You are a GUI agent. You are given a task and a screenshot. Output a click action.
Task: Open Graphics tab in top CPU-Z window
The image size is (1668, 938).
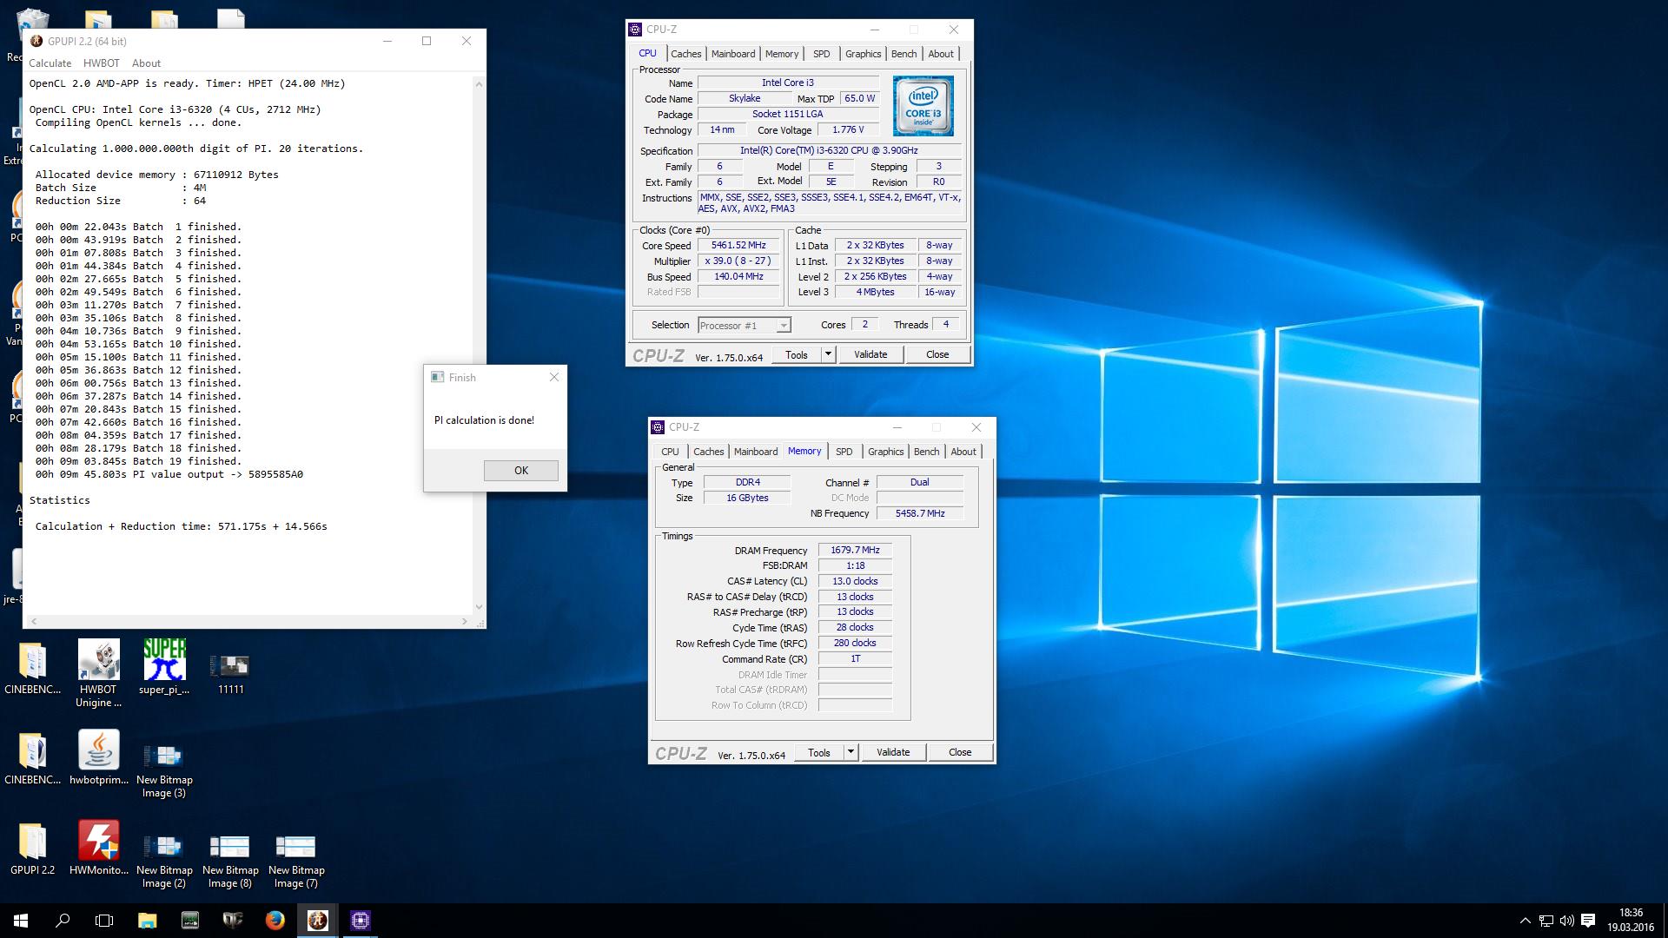click(x=863, y=54)
